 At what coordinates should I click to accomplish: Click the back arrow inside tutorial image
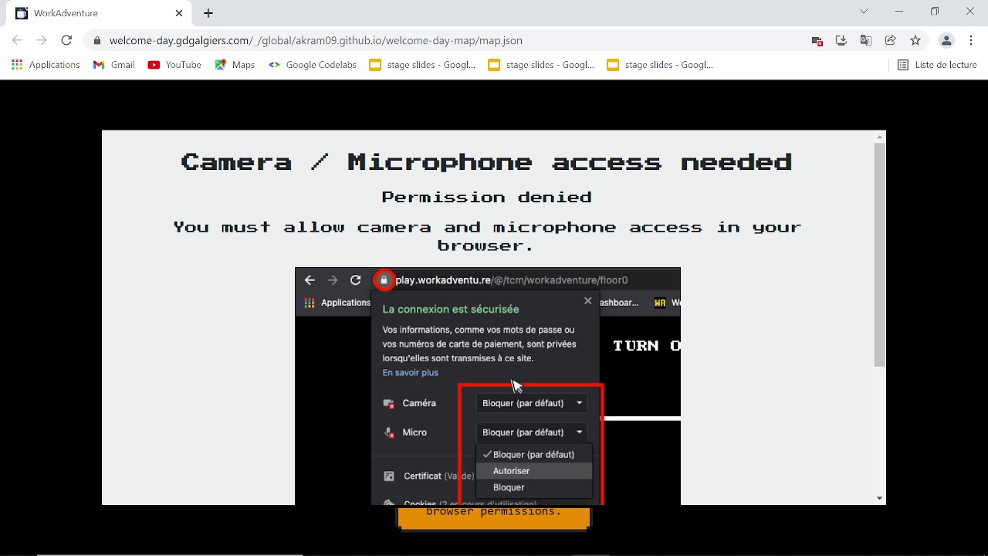coord(310,280)
